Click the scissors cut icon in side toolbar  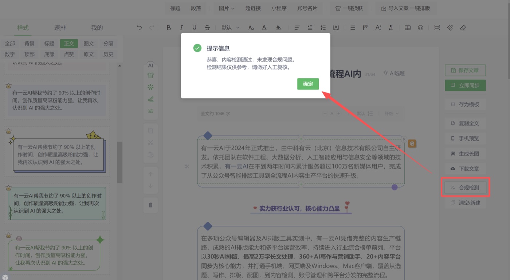(150, 143)
